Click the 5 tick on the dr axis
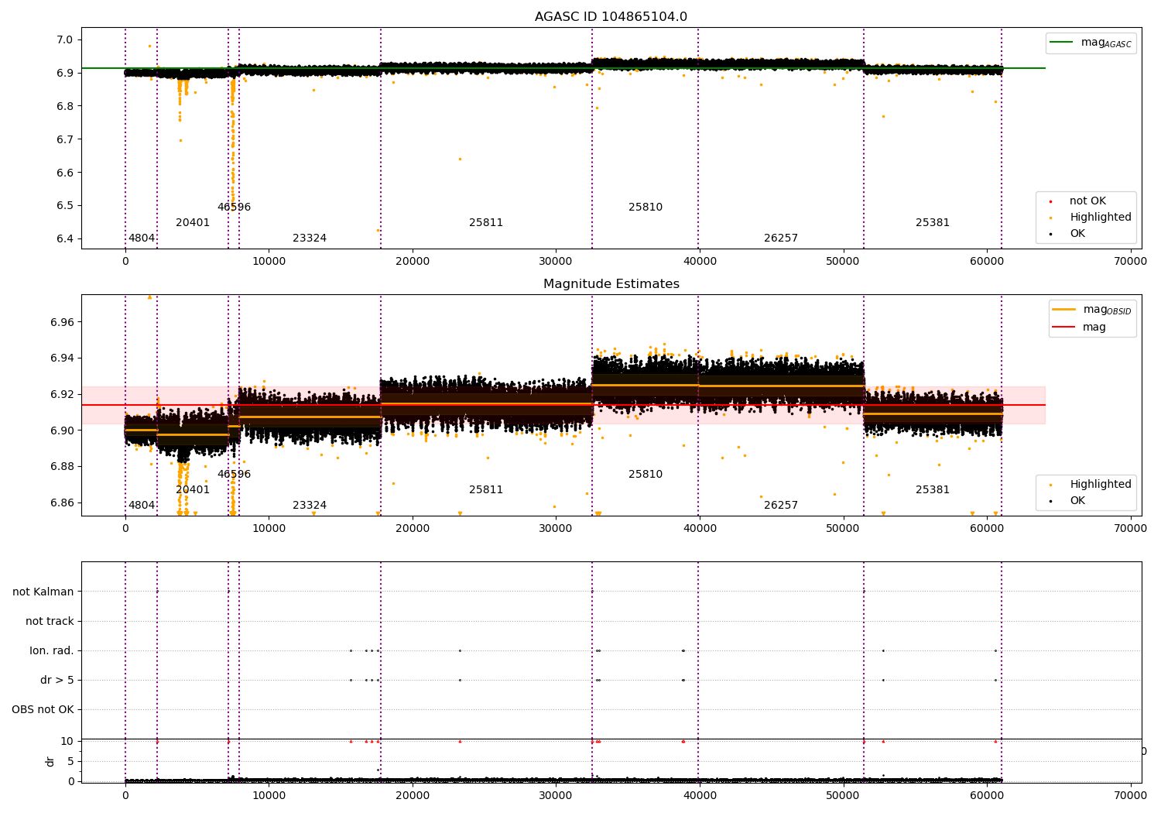 click(x=70, y=762)
